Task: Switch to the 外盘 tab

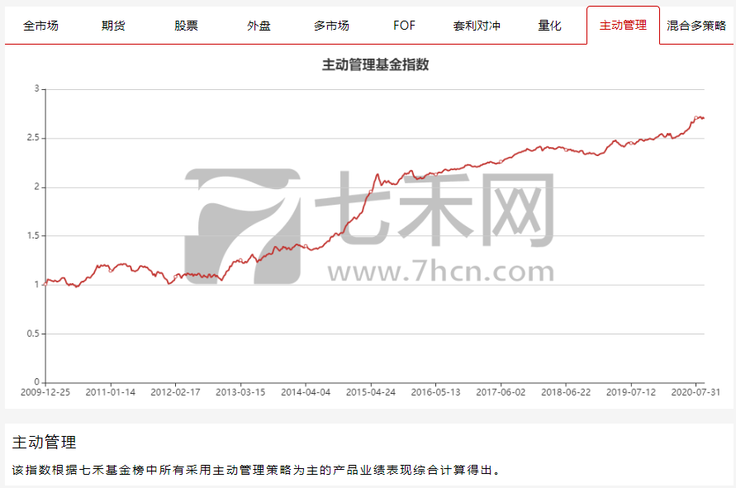Action: [259, 26]
